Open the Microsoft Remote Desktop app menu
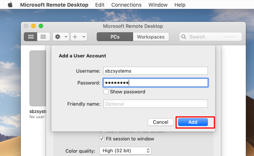 click(54, 5)
